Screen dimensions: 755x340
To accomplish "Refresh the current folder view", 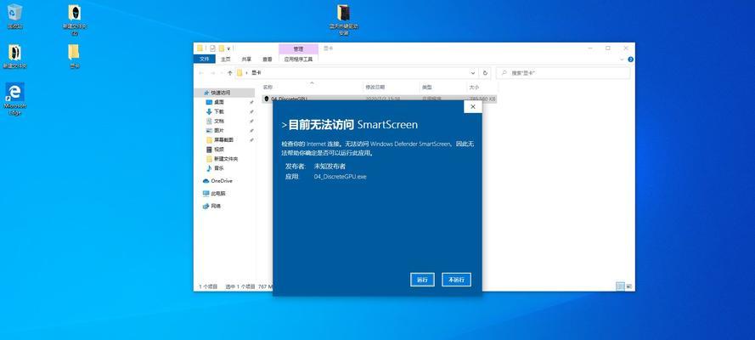I will (x=485, y=73).
